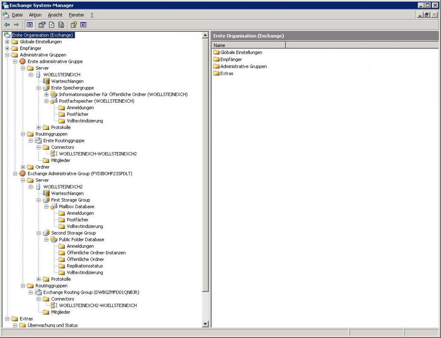Screen dimensions: 441x338
Task: Select Anmeldungen under Postfachspeicher
Action: (x=80, y=108)
